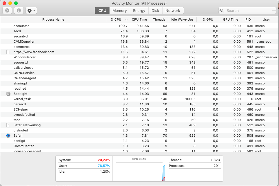Focus the Search field
Viewport: 279px width, 186px height.
pos(247,10)
